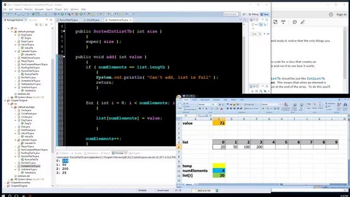
Task: Click the Excel Office button orb
Action: click(x=179, y=97)
